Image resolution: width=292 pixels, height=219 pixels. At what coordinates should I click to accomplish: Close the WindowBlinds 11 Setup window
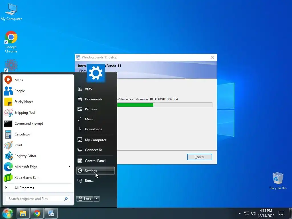[x=212, y=57]
